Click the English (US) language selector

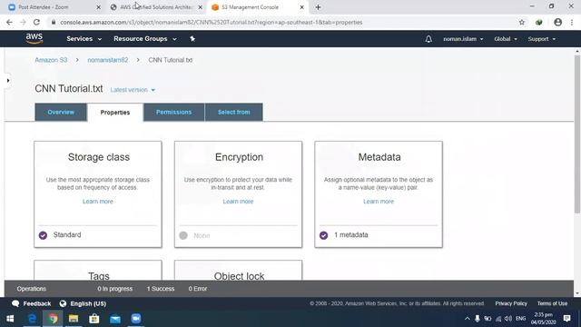point(88,303)
